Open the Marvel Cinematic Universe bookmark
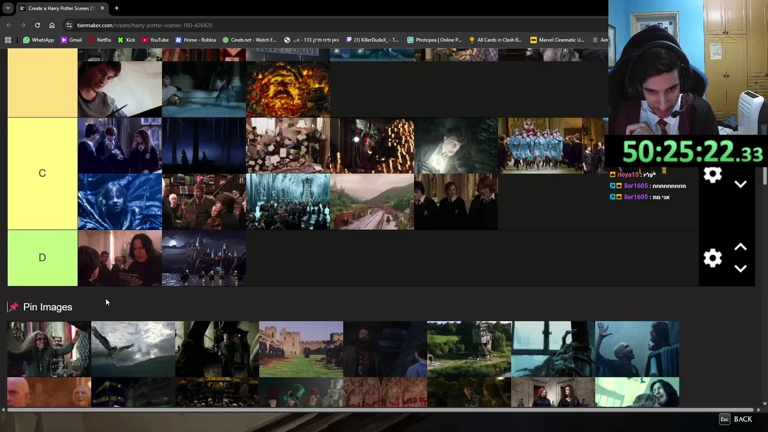The image size is (768, 432). point(557,40)
